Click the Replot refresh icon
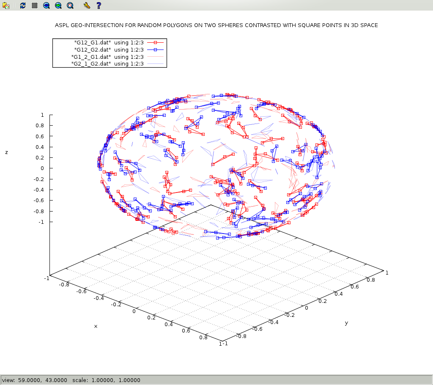This screenshot has height=385, width=433. (x=23, y=5)
